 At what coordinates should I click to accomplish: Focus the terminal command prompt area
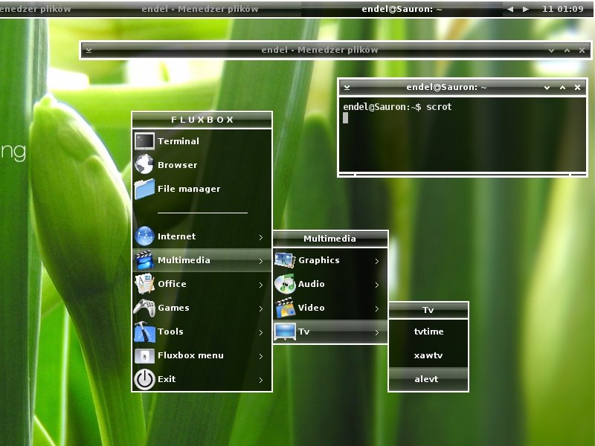click(462, 135)
